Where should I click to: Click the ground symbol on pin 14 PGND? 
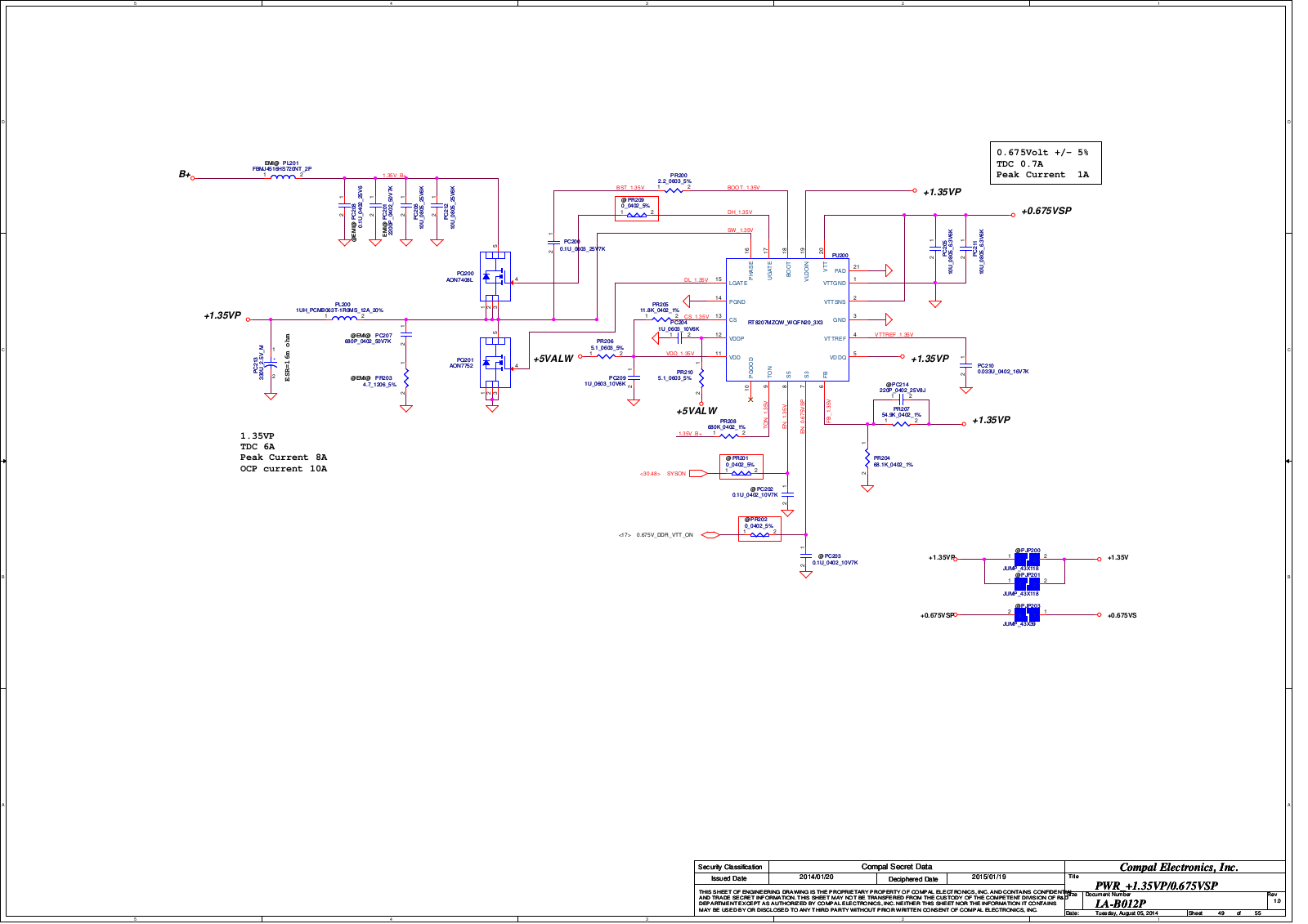click(687, 301)
